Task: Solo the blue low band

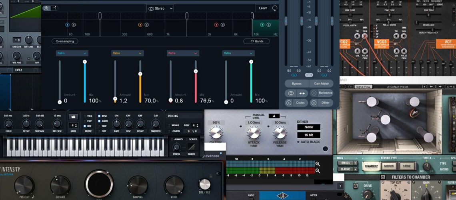Action: [74, 25]
